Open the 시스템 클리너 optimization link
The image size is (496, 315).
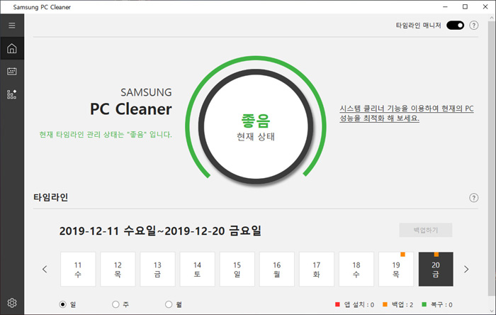point(407,114)
